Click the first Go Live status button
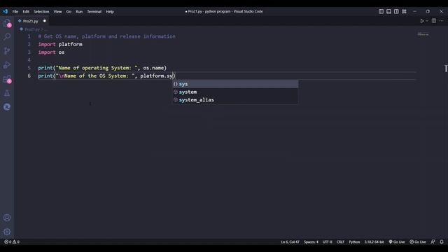 click(x=397, y=242)
